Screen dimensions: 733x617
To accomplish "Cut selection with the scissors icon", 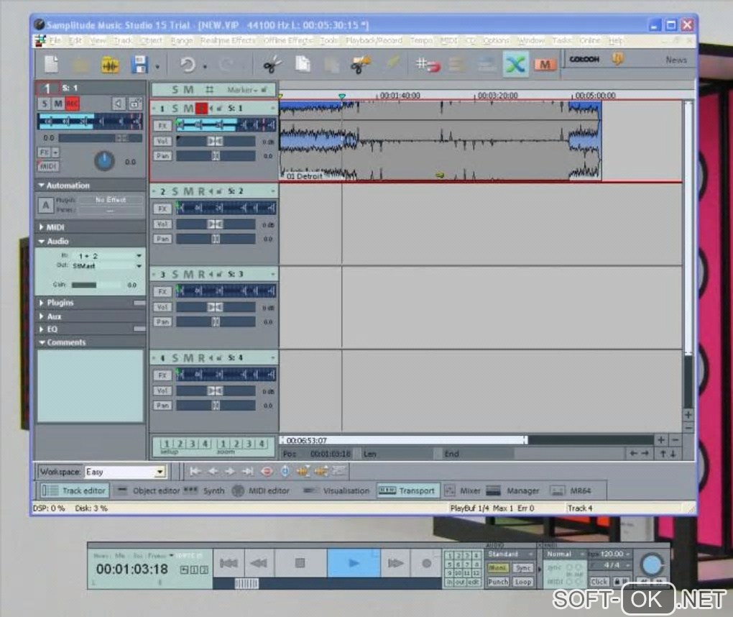I will point(272,65).
